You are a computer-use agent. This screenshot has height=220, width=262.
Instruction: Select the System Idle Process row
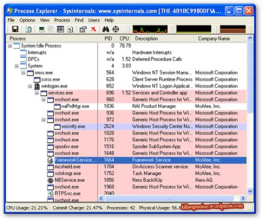[126, 46]
